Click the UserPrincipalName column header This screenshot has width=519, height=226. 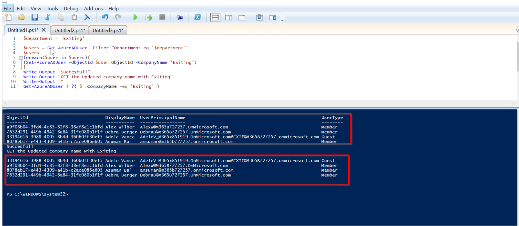pyautogui.click(x=163, y=117)
